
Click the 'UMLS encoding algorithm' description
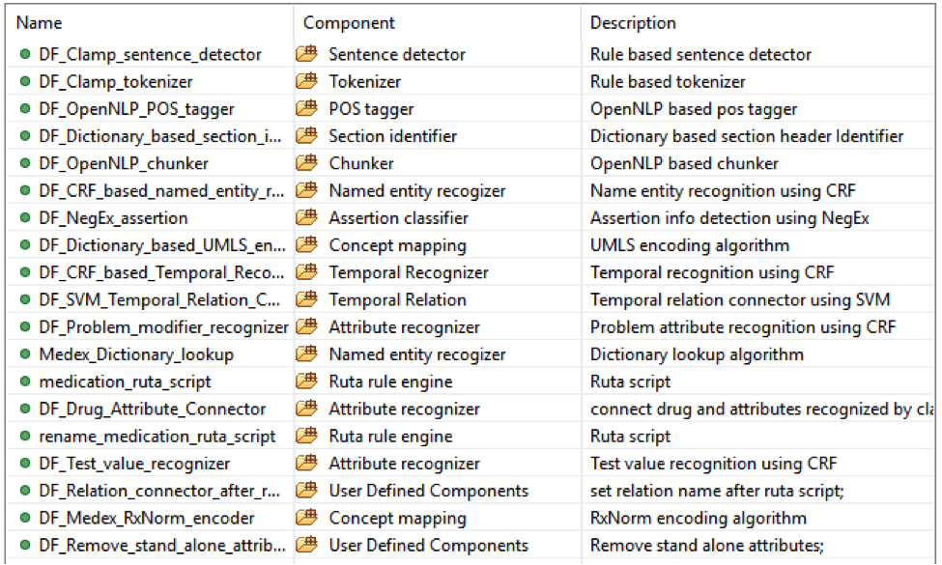click(689, 245)
